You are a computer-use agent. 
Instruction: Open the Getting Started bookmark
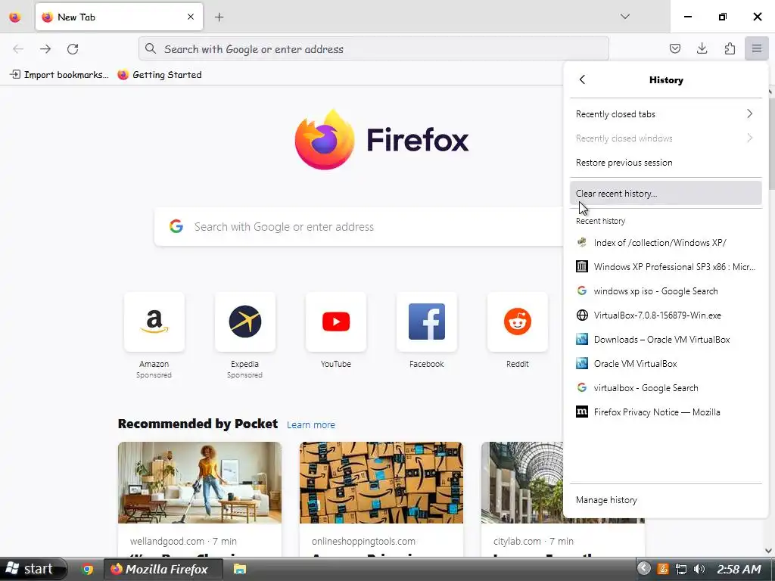click(x=160, y=75)
